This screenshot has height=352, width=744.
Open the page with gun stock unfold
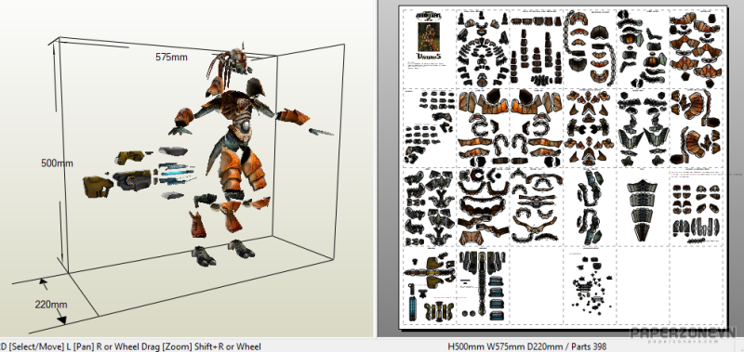click(429, 286)
